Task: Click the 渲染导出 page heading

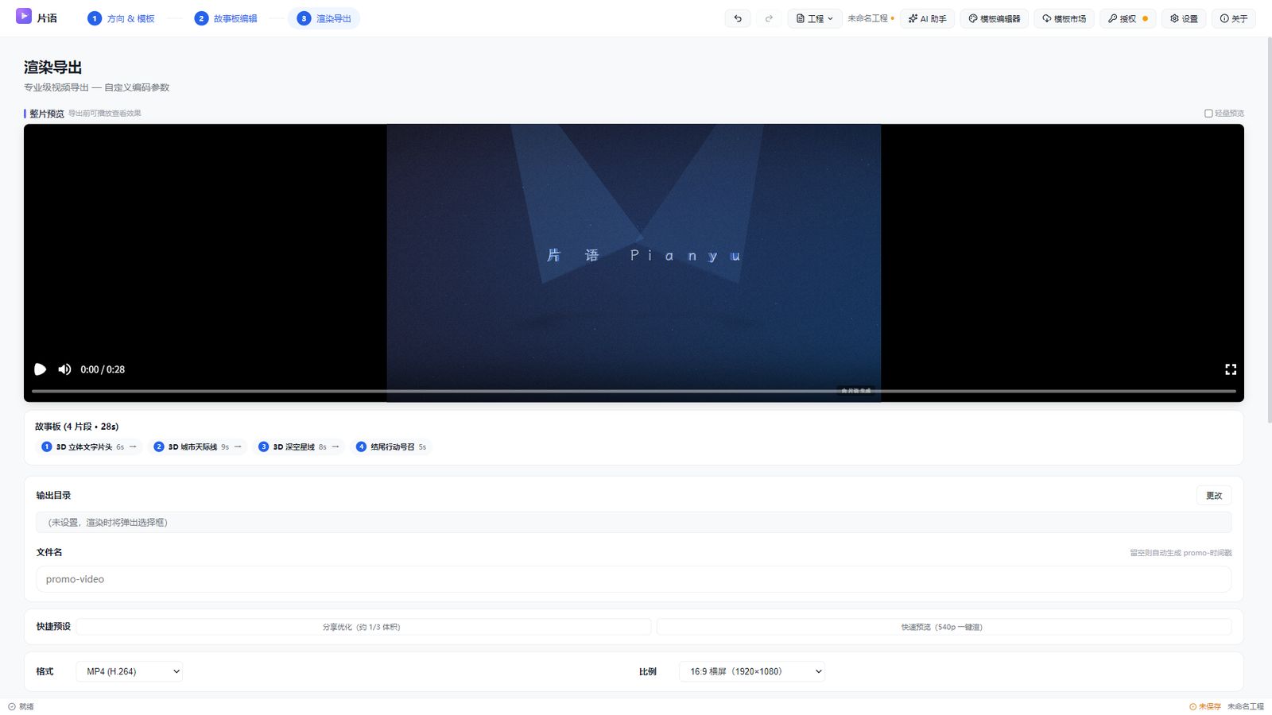Action: click(53, 68)
